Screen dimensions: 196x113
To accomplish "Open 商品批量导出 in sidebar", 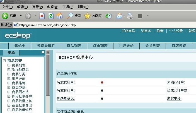I will 22,105.
